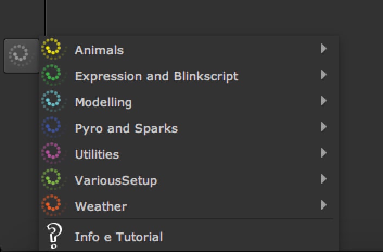Click the question mark help icon
The height and width of the screenshot is (252, 383).
pyautogui.click(x=53, y=237)
